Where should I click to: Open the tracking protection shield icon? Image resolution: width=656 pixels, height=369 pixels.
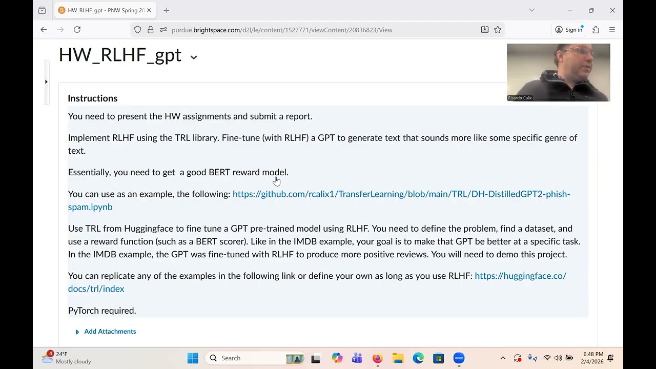137,30
